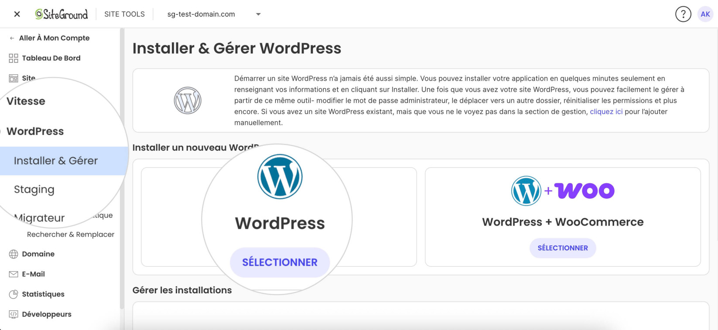Select Installer & Gérer menu item

pos(56,161)
